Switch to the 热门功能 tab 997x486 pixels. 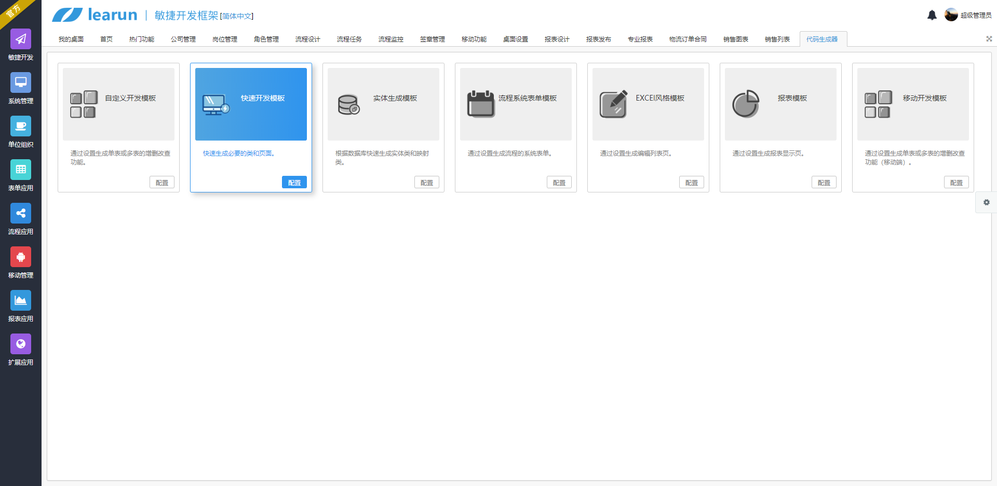point(142,39)
